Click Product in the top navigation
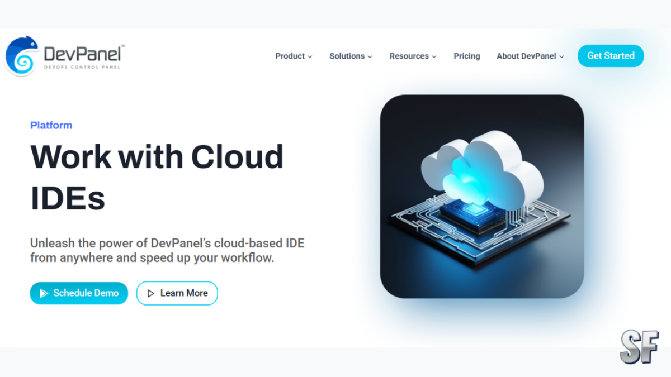This screenshot has height=377, width=671. (290, 56)
